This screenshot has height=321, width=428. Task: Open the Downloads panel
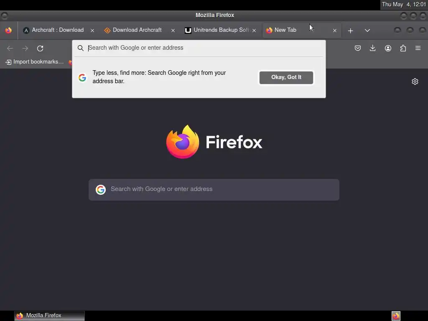(x=372, y=48)
